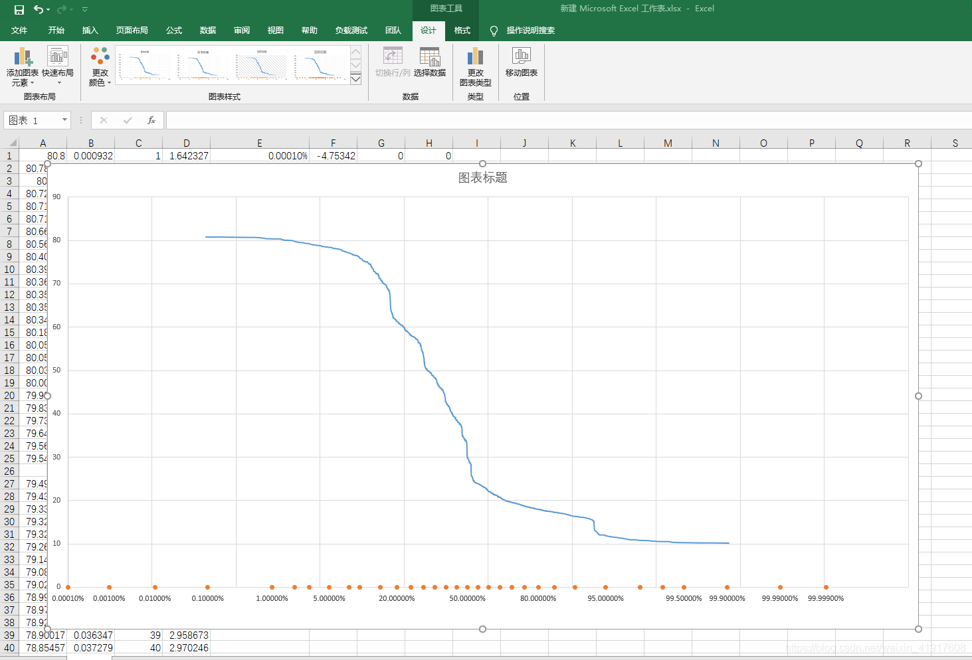
Task: Select the second chart style thumbnail
Action: pyautogui.click(x=203, y=65)
